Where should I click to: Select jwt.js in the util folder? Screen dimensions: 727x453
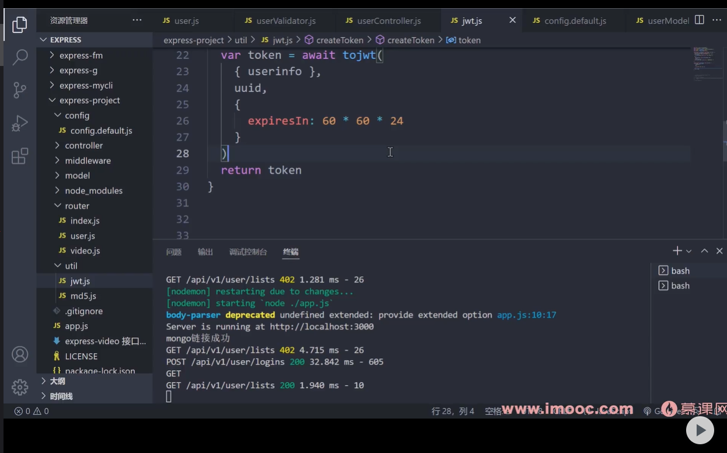coord(95,281)
